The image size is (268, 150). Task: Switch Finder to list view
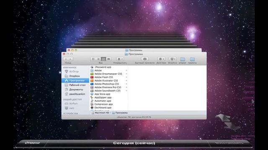[x=98, y=59]
